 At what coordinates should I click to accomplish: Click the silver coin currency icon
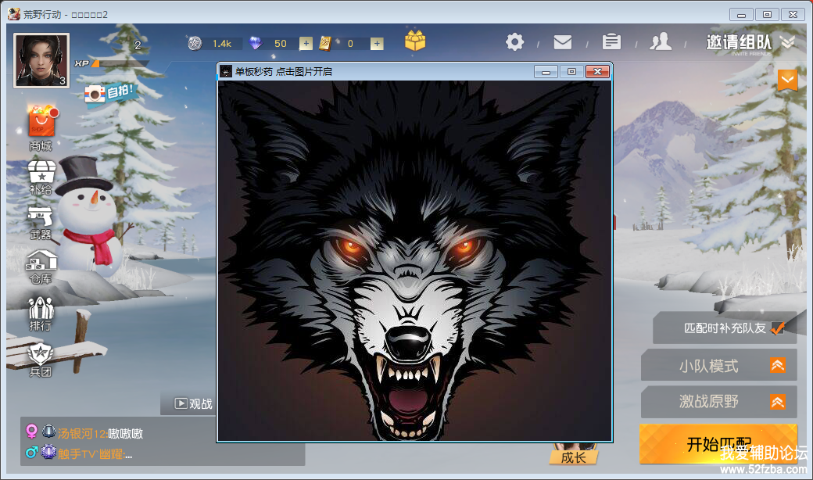[195, 44]
